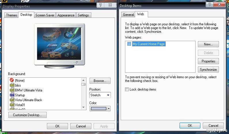Go to the Appearance tab
Screen dimensions: 229x134
[x=66, y=15]
